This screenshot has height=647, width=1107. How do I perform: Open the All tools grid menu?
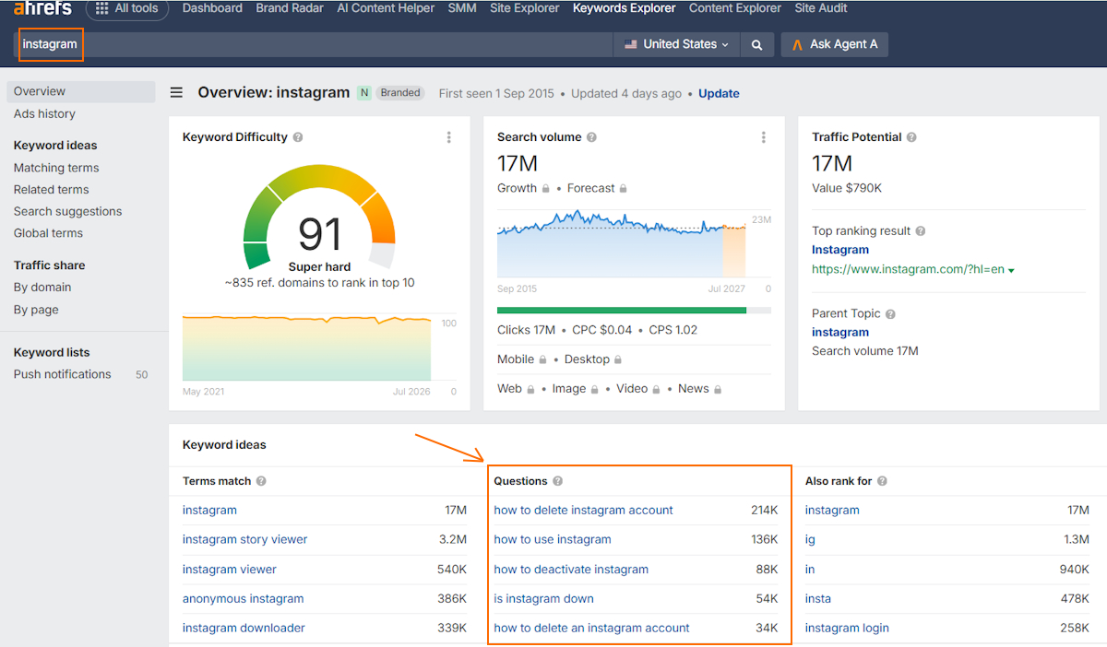[127, 8]
